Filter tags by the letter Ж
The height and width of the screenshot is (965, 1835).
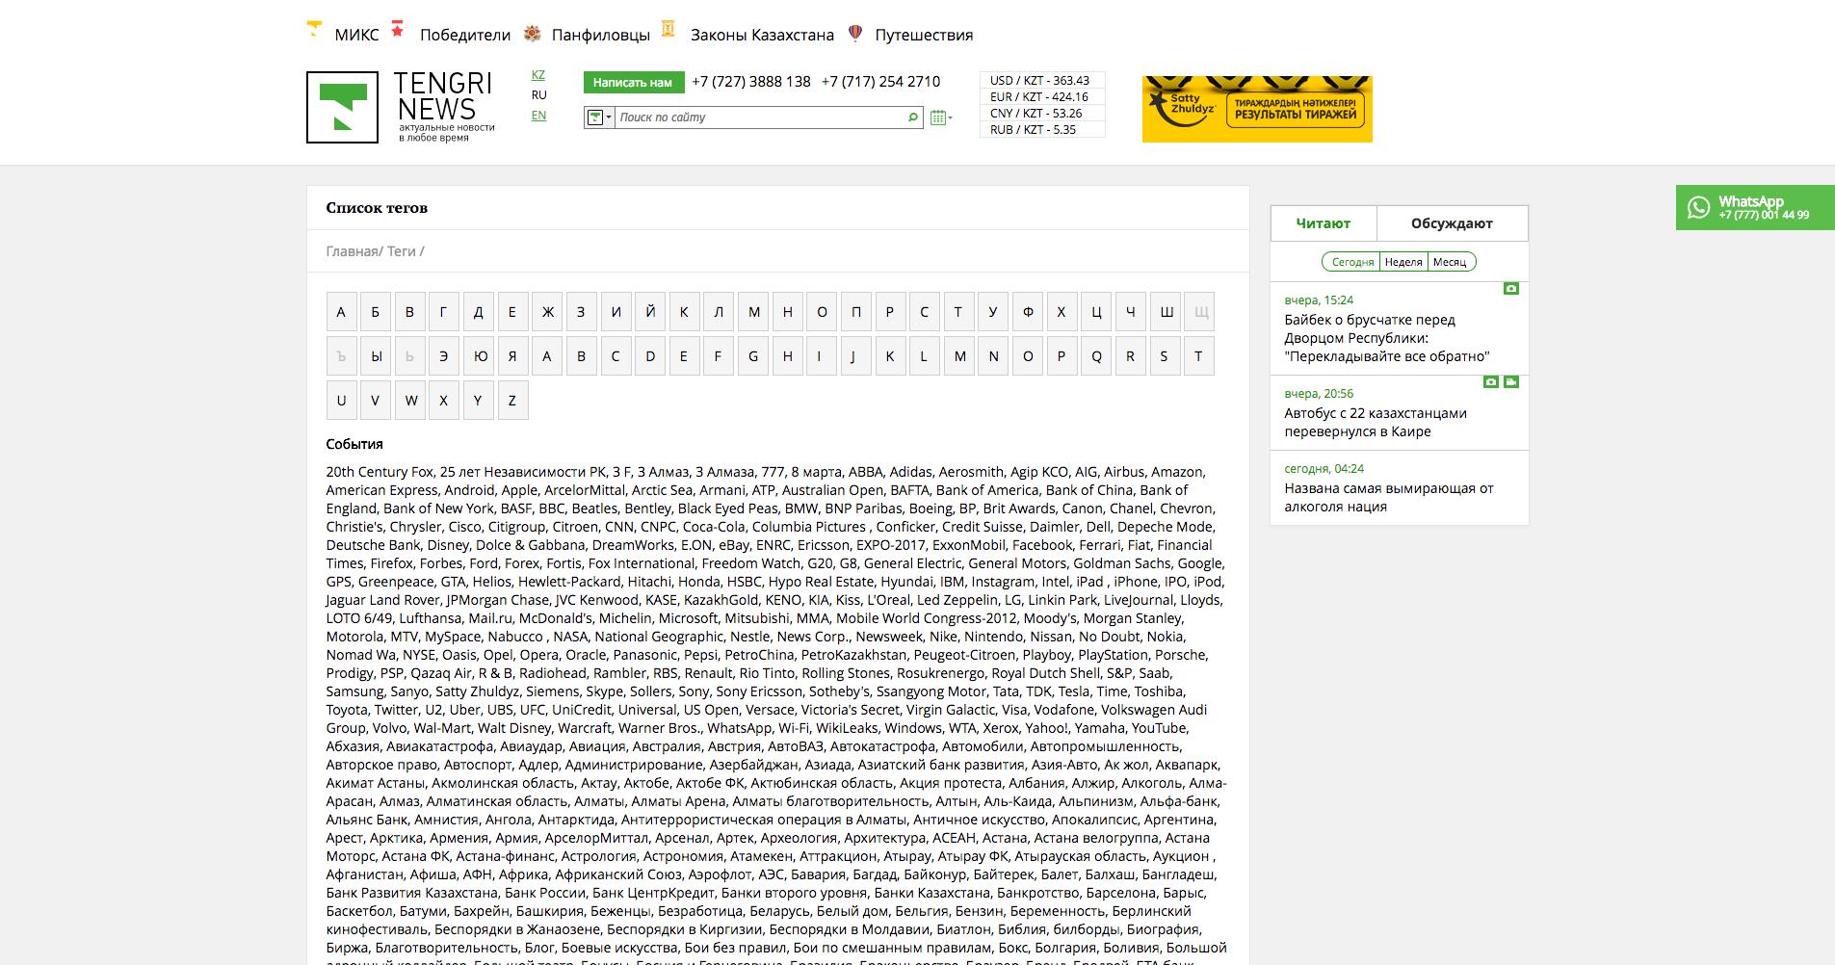pos(547,312)
